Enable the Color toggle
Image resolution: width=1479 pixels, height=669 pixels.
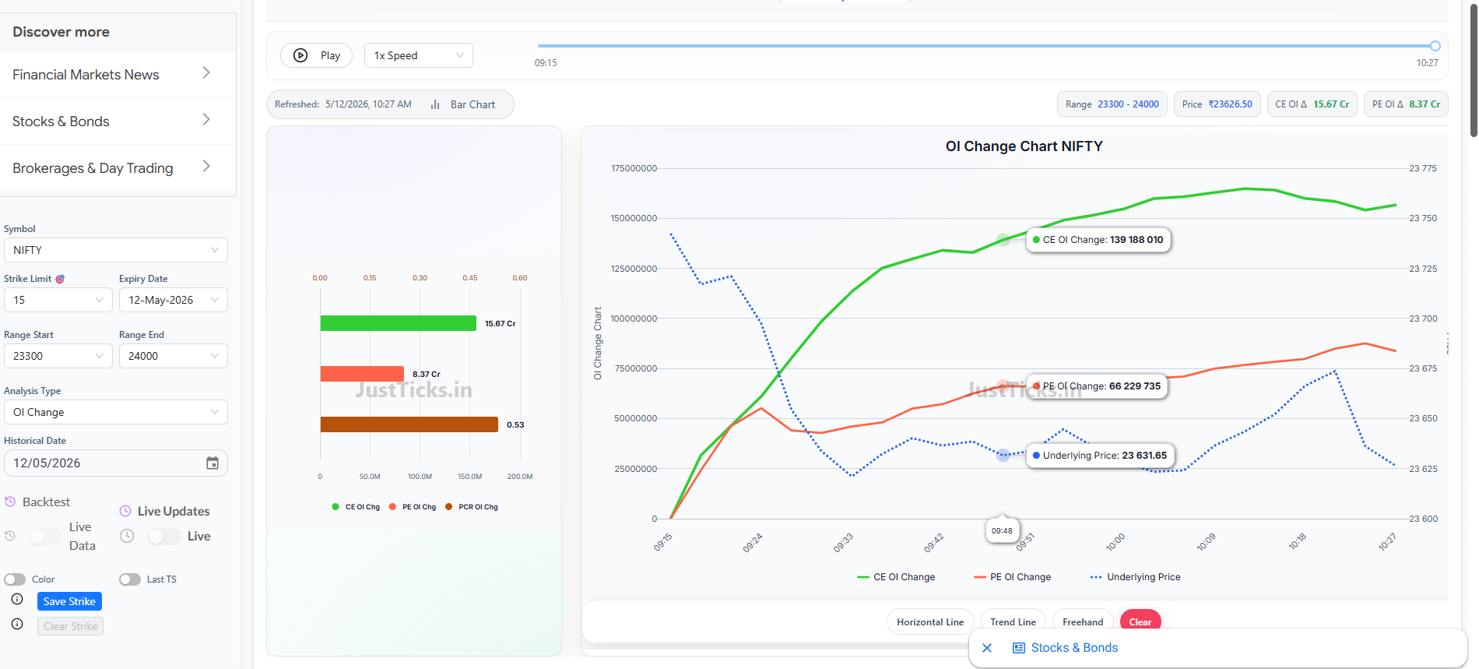coord(15,579)
